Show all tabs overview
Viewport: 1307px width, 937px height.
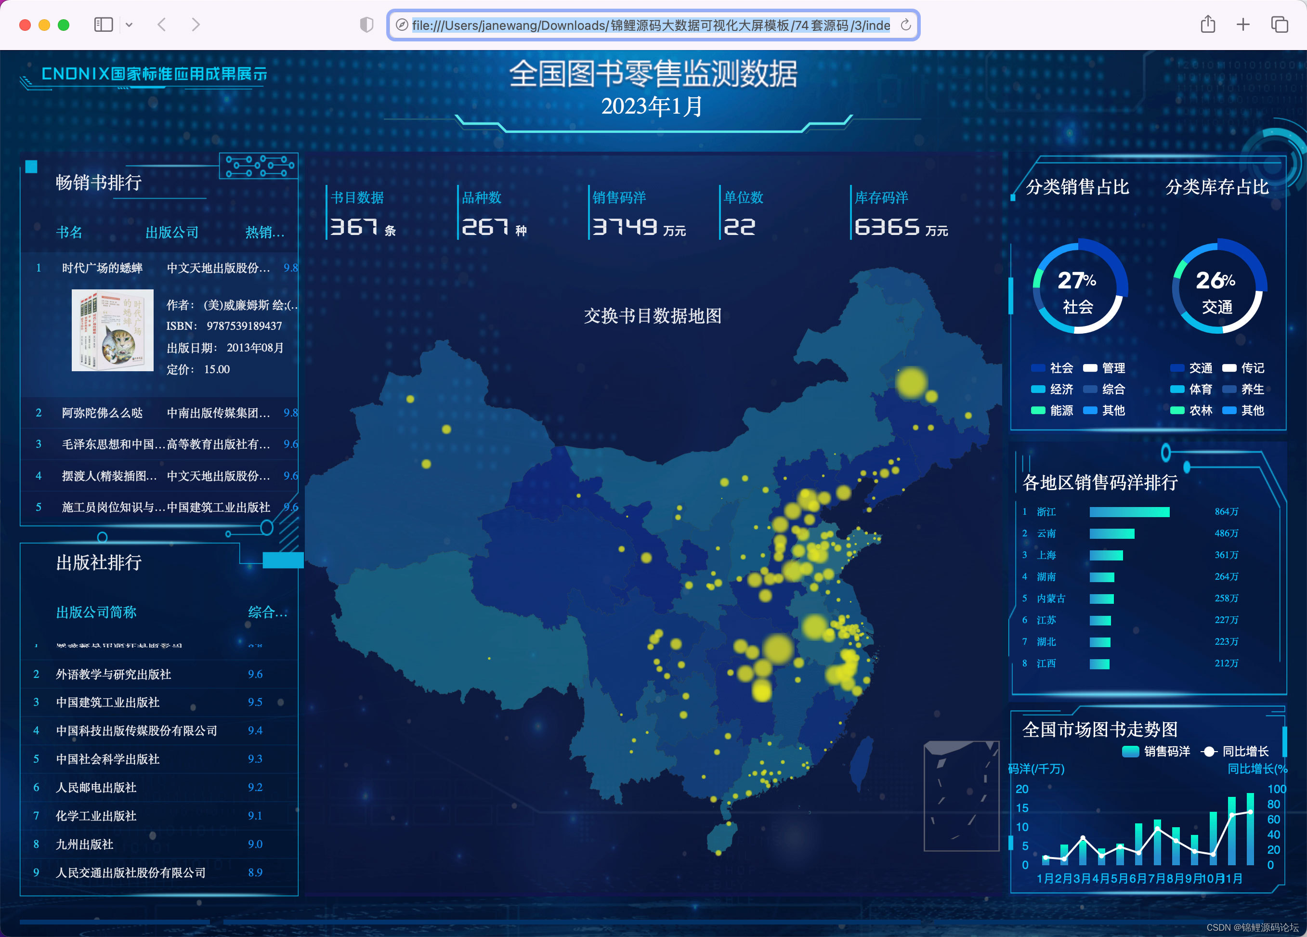1280,26
